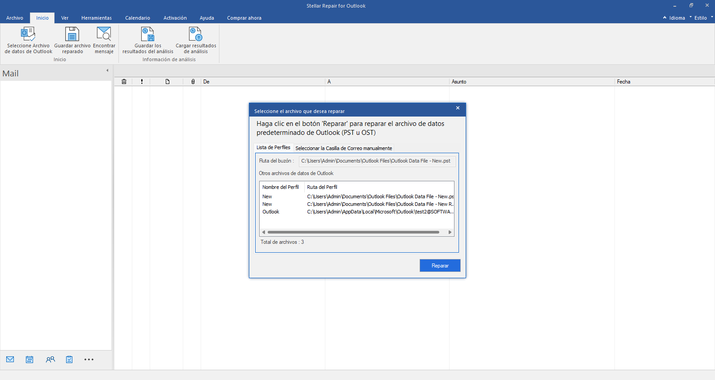Restore down the Stellar Repair window
The height and width of the screenshot is (380, 715).
691,6
